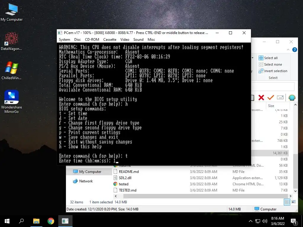Open Google Chrome from the taskbar
The image size is (303, 227).
point(51,221)
